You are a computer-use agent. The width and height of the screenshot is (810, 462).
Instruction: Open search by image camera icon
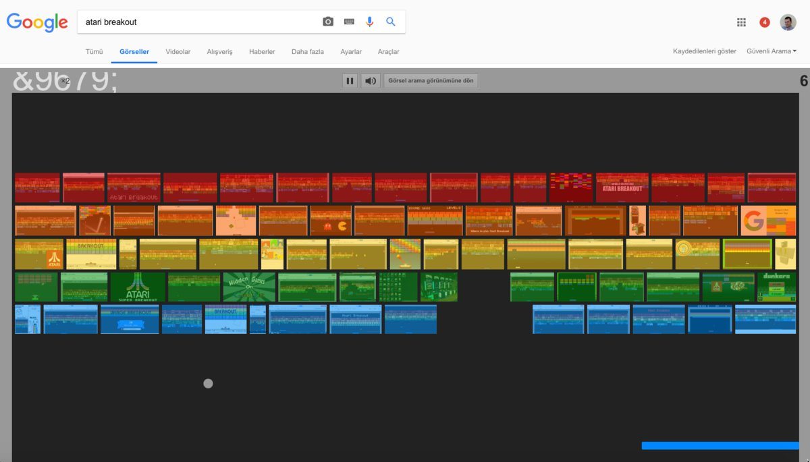point(328,22)
